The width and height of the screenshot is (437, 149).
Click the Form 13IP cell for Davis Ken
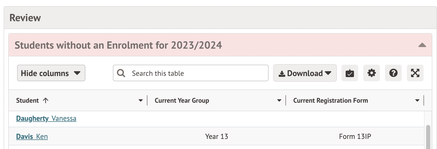[x=355, y=137]
